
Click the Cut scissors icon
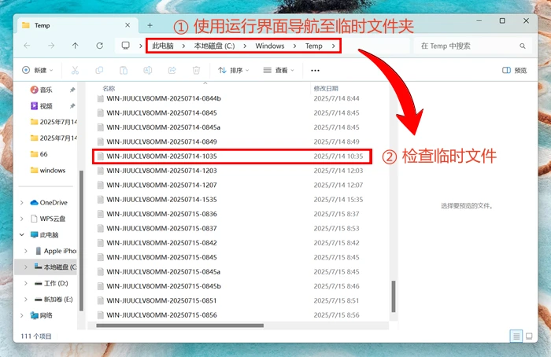click(x=75, y=70)
